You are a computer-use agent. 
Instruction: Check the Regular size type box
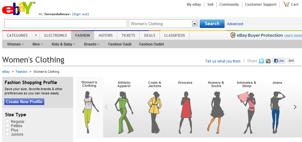coord(8,121)
